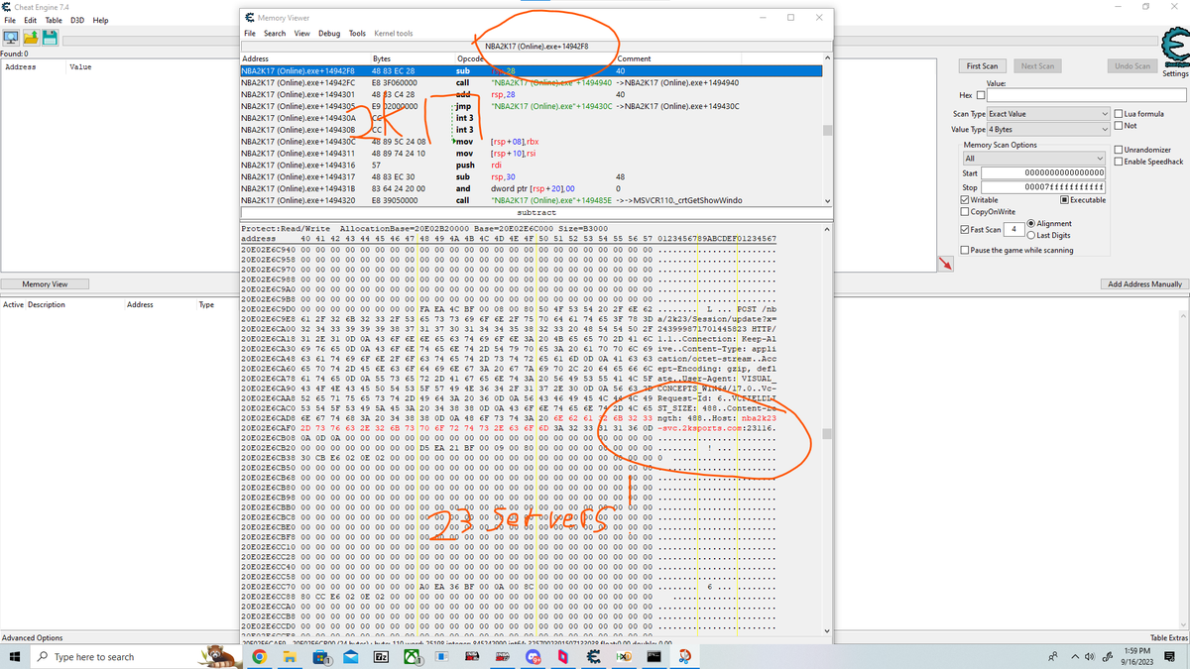
Task: Click the First Scan button
Action: point(984,66)
